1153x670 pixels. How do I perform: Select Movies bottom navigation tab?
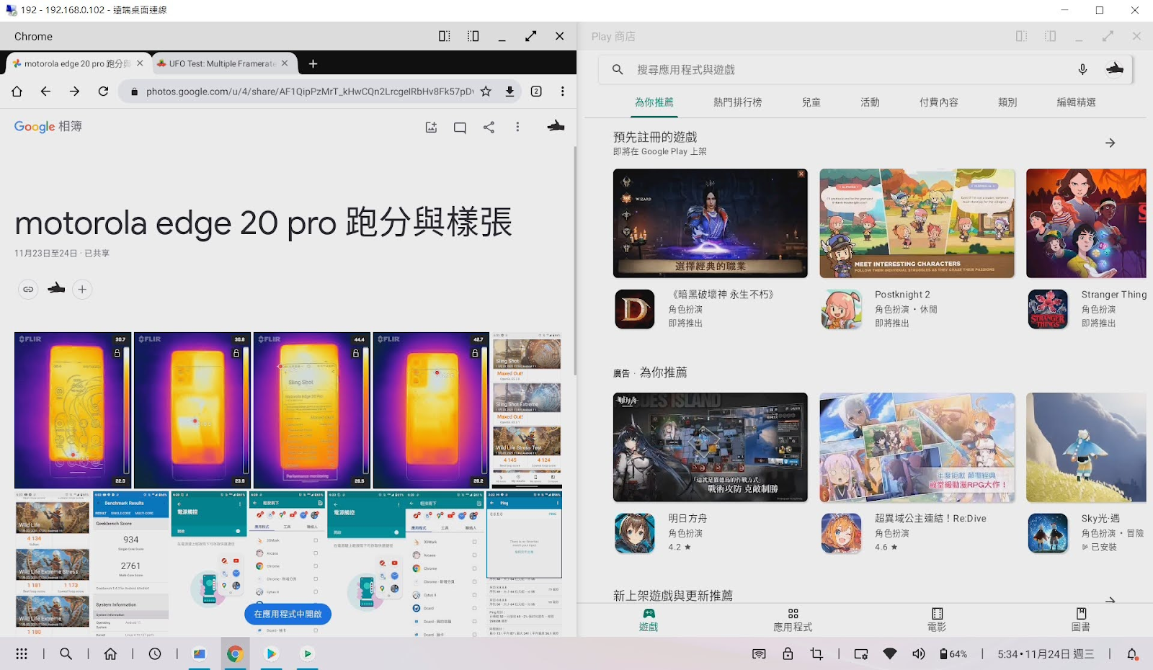tap(937, 620)
